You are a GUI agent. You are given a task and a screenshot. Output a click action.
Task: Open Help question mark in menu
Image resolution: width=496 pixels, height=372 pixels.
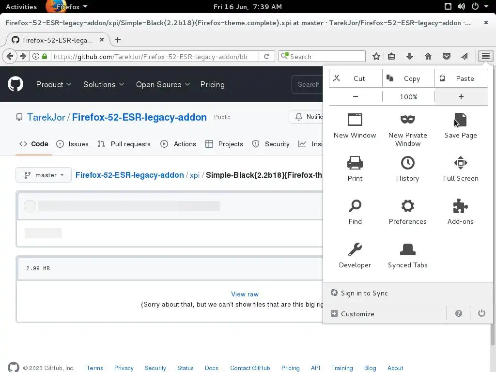(458, 313)
